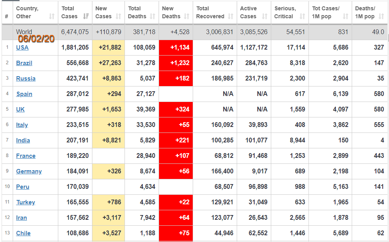The height and width of the screenshot is (242, 389).
Task: Click the red USA New Deaths cell
Action: [176, 48]
